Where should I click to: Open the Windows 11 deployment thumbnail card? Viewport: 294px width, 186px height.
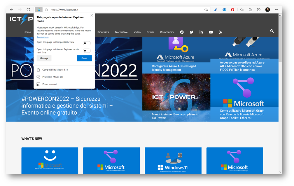[173, 161]
